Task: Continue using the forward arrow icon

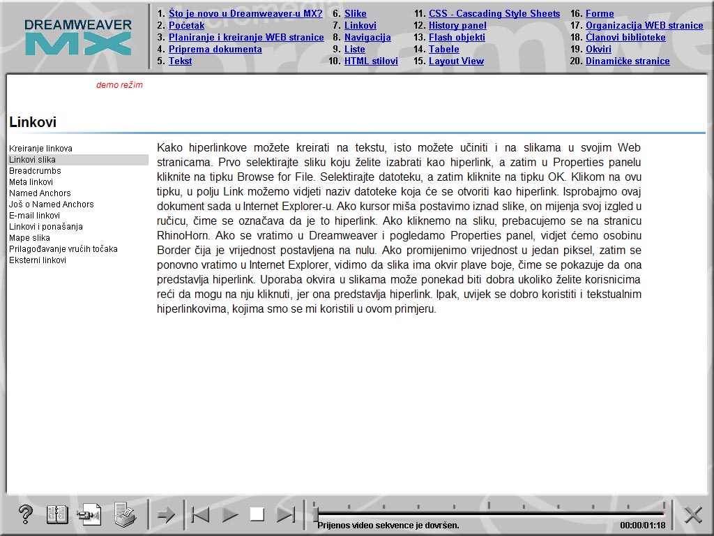Action: pos(167,514)
